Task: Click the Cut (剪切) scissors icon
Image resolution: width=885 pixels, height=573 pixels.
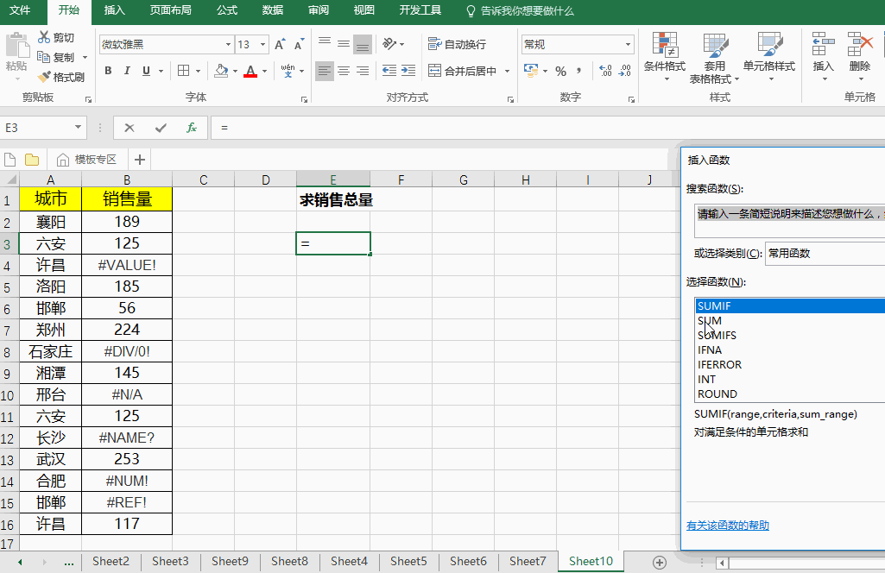Action: pos(45,37)
